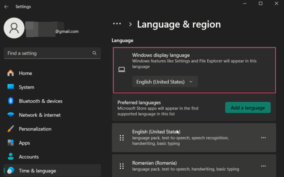This screenshot has width=284, height=177.
Task: Select the English (United States) language title
Action: coord(156,132)
